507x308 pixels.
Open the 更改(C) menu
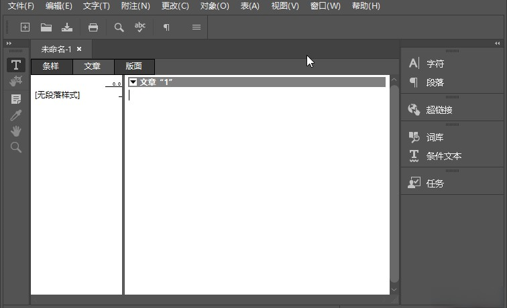point(175,6)
